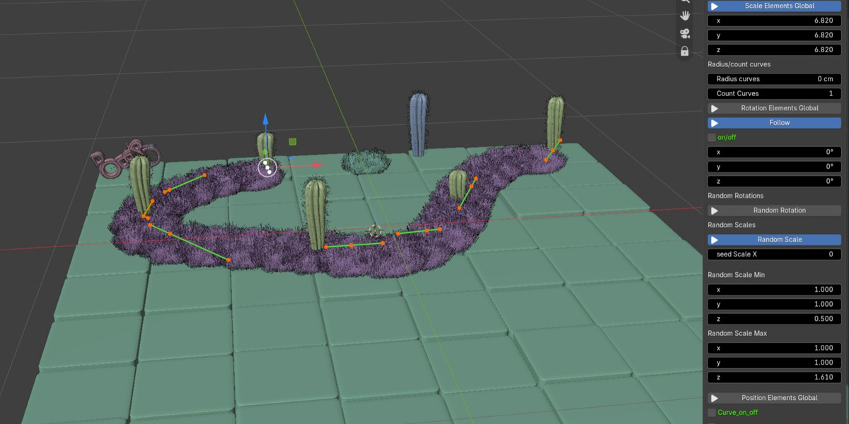Click the 3D cursor on the grass path
Viewport: 849px width, 424px height.
coord(375,231)
